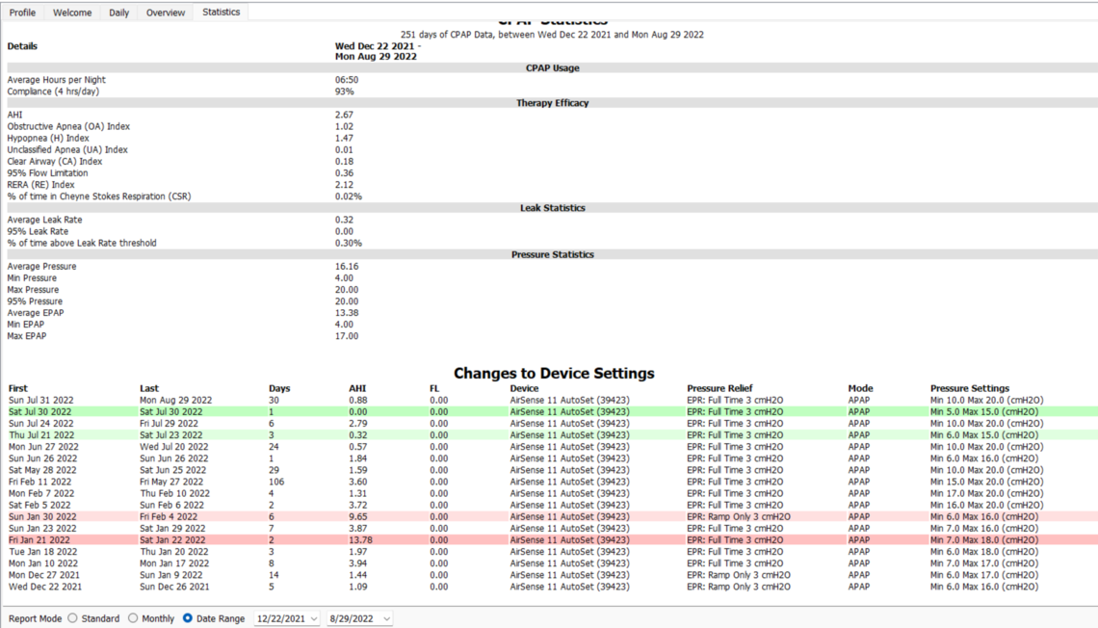This screenshot has width=1098, height=628.
Task: Choose the Monthly report mode option
Action: [133, 618]
